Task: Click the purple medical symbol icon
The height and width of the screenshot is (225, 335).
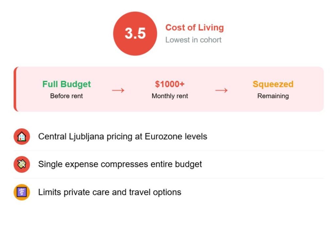Action: point(22,192)
